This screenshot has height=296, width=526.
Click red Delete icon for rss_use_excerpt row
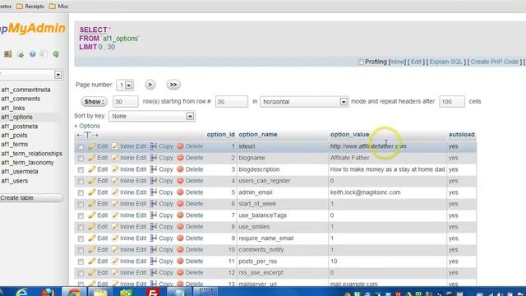[x=180, y=272]
